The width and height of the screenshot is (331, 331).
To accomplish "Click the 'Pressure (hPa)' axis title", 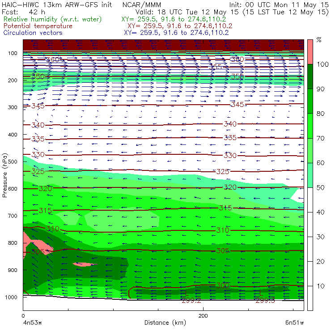I will (x=5, y=175).
